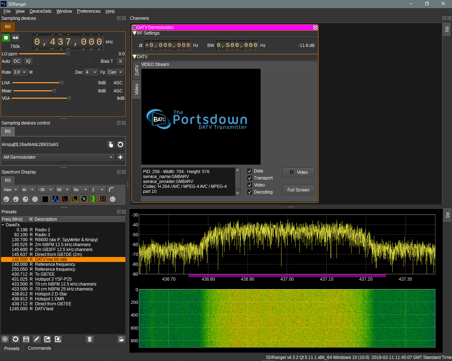Toggle the DC auto correction button
The image size is (452, 361).
click(17, 61)
